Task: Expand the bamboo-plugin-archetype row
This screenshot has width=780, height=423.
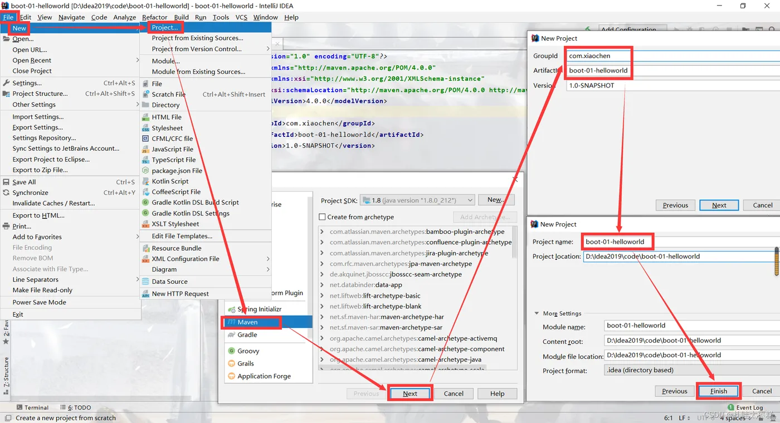Action: click(323, 232)
